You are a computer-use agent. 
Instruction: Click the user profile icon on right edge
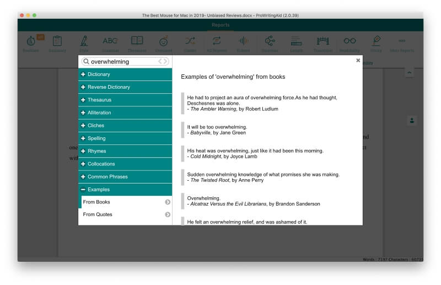coord(412,121)
